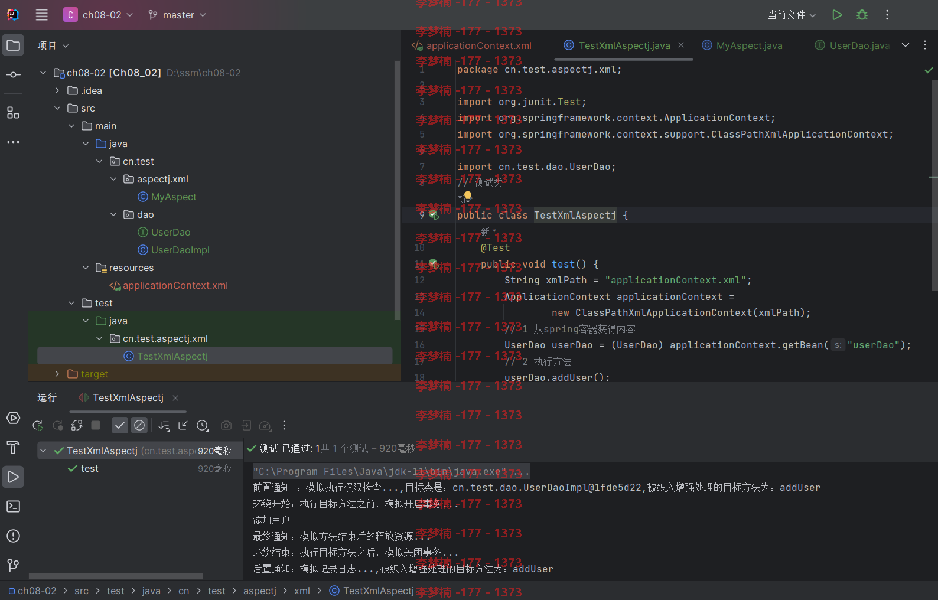938x600 pixels.
Task: Select UserDaoImpl class in tree
Action: pos(174,250)
